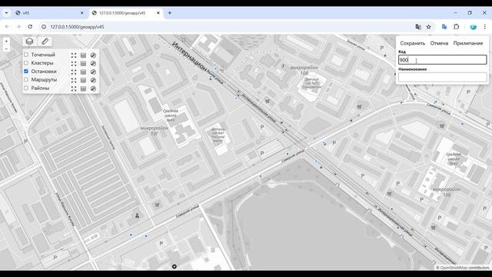Start editing the Маршруты layer
The image size is (492, 277).
pos(93,80)
